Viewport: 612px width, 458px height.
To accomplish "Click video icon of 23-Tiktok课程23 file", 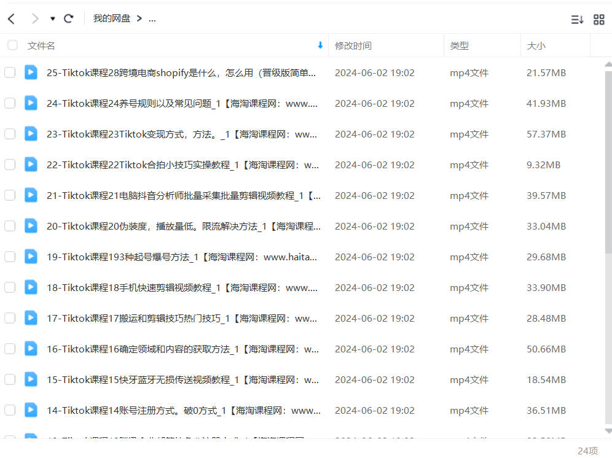I will coord(31,134).
